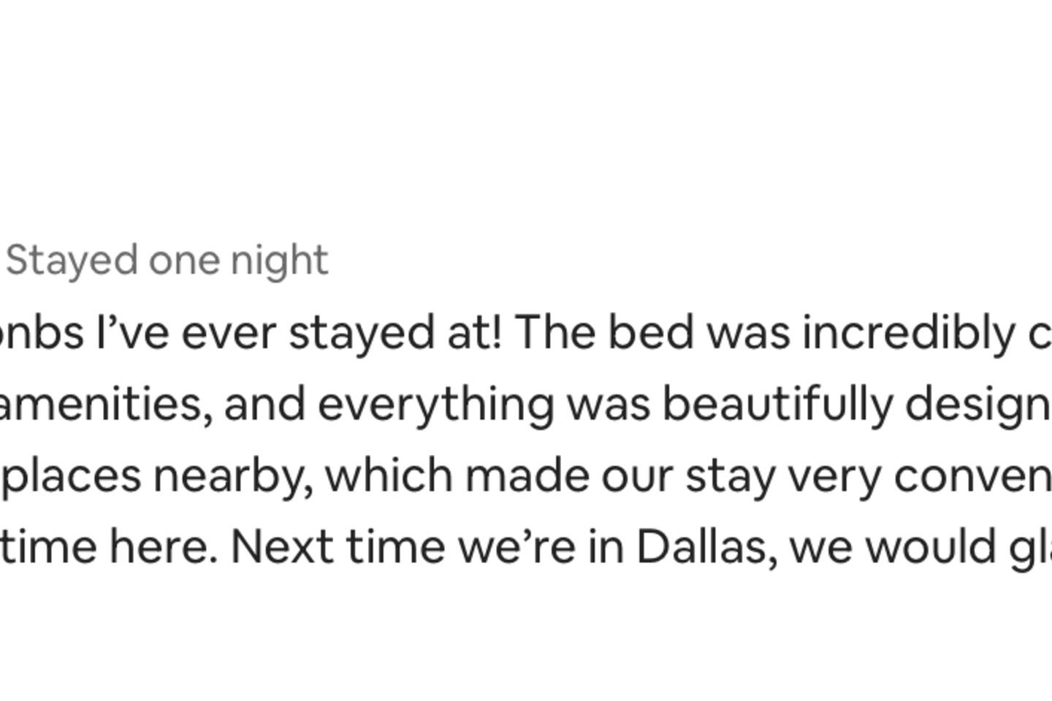Click the word "Stayed" in the gray label
Viewport: 1052px width, 701px height.
(x=72, y=261)
